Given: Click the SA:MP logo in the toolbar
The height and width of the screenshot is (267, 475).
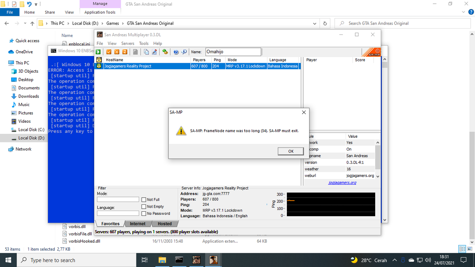Looking at the screenshot, I should (x=371, y=52).
